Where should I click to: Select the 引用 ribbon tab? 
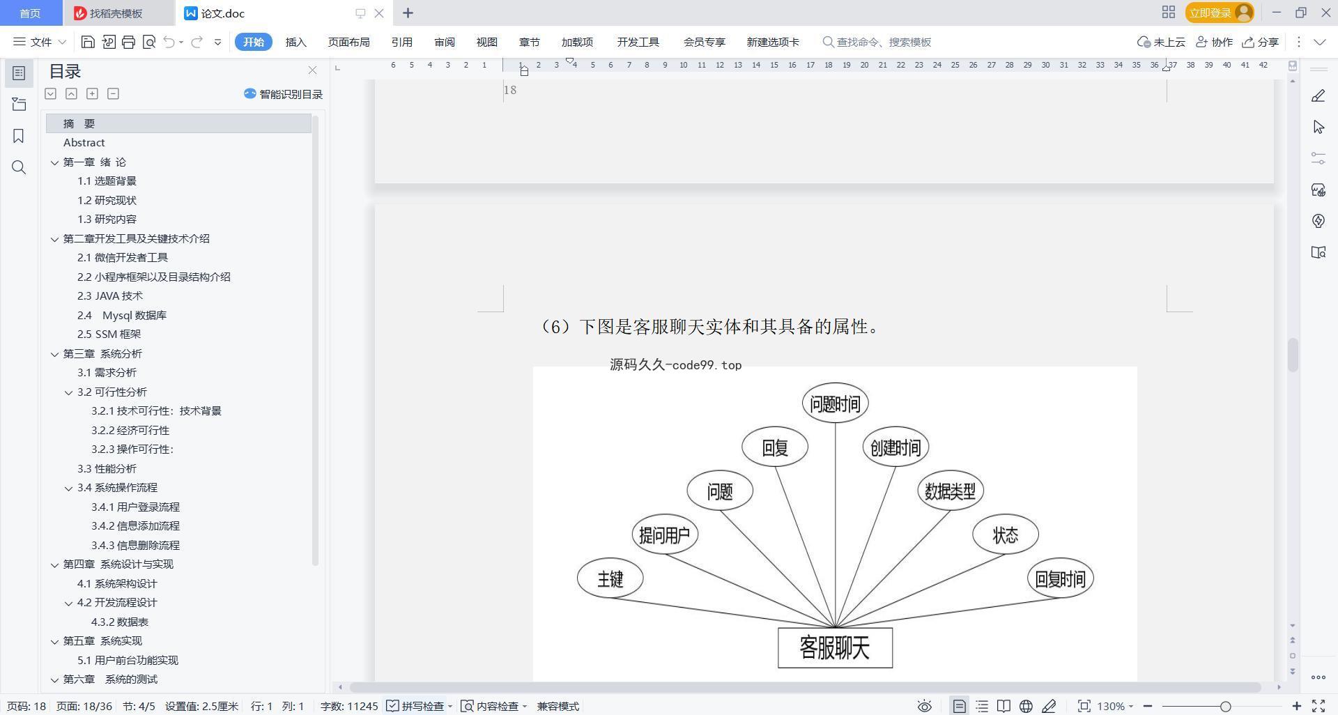tap(401, 42)
